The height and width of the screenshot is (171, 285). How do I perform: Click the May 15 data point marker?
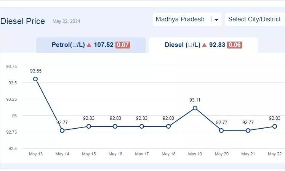point(89,126)
